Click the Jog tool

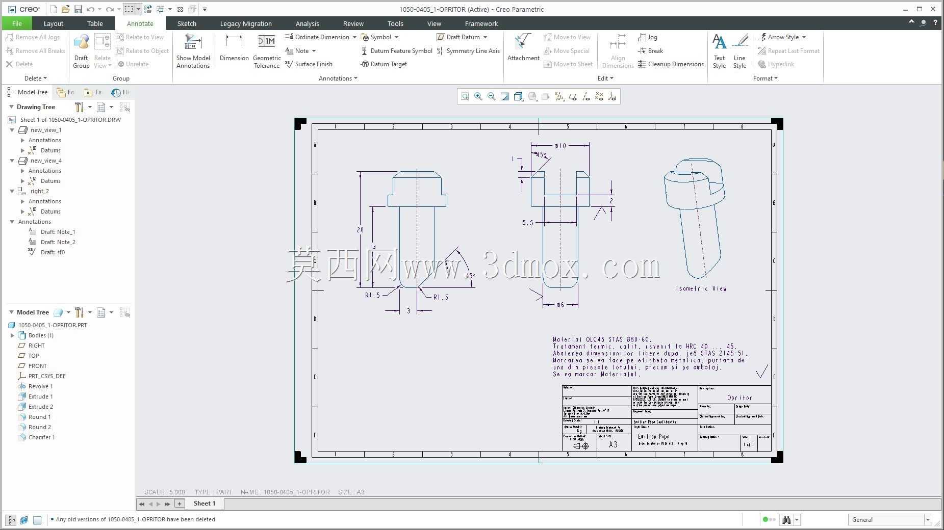[x=648, y=37]
